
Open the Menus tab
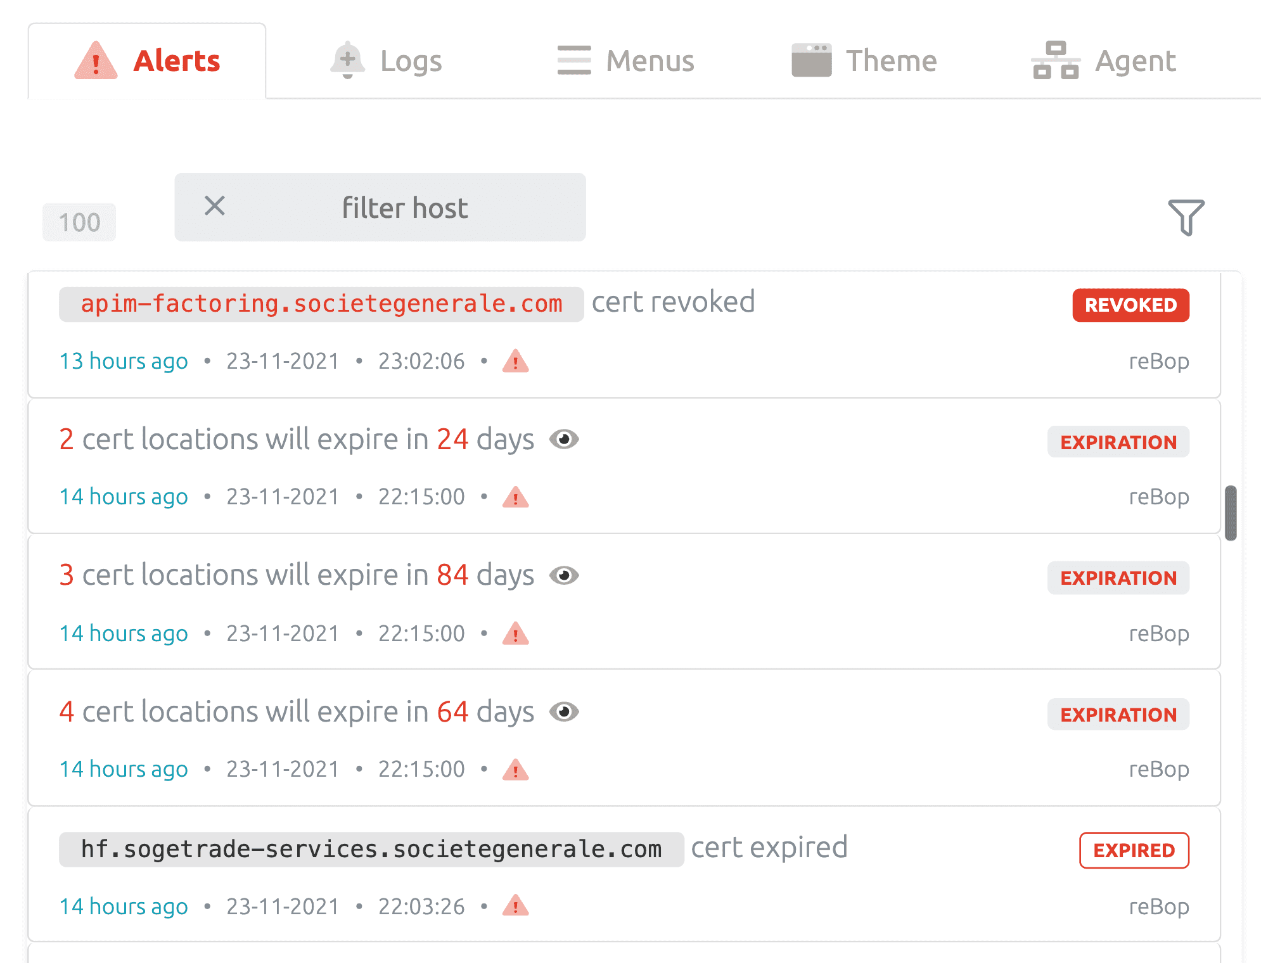(626, 61)
